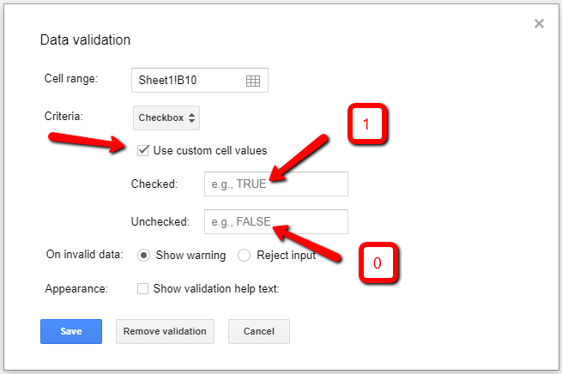This screenshot has height=374, width=562.
Task: Select the Show warning radio option
Action: 143,255
